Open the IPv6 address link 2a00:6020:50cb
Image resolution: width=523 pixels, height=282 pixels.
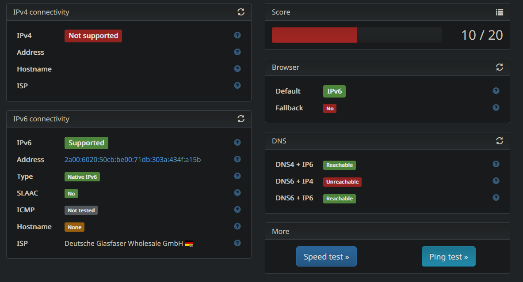(x=133, y=159)
